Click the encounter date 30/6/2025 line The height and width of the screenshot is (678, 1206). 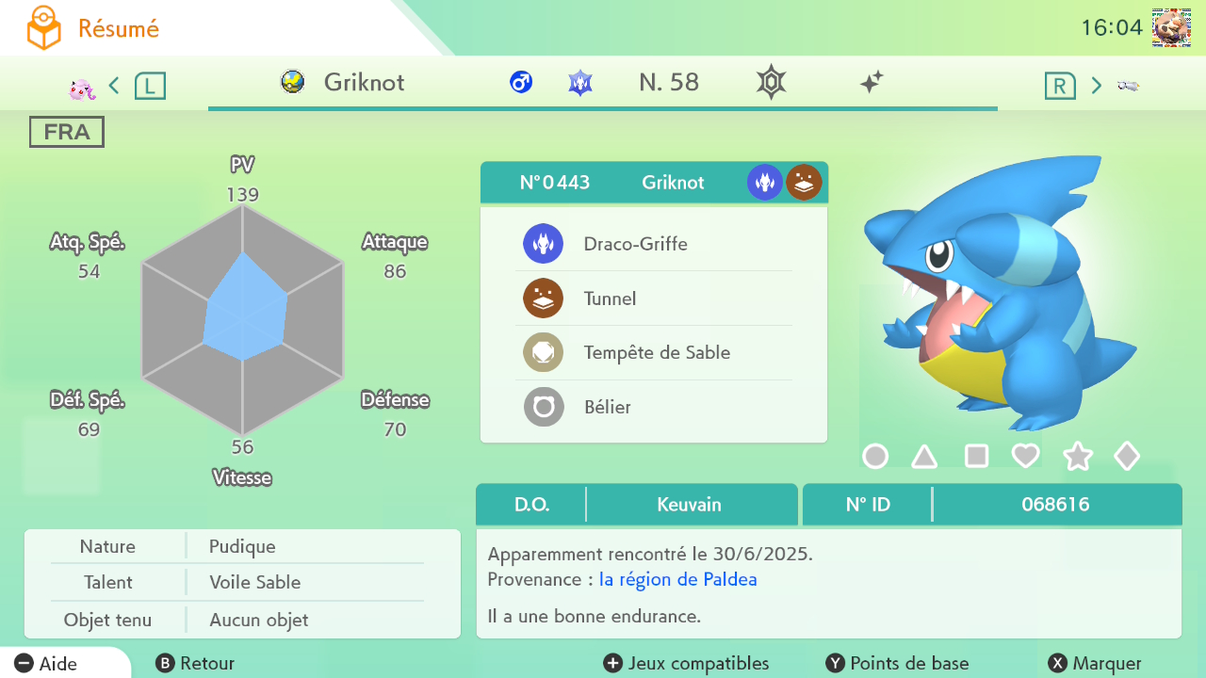pyautogui.click(x=650, y=554)
